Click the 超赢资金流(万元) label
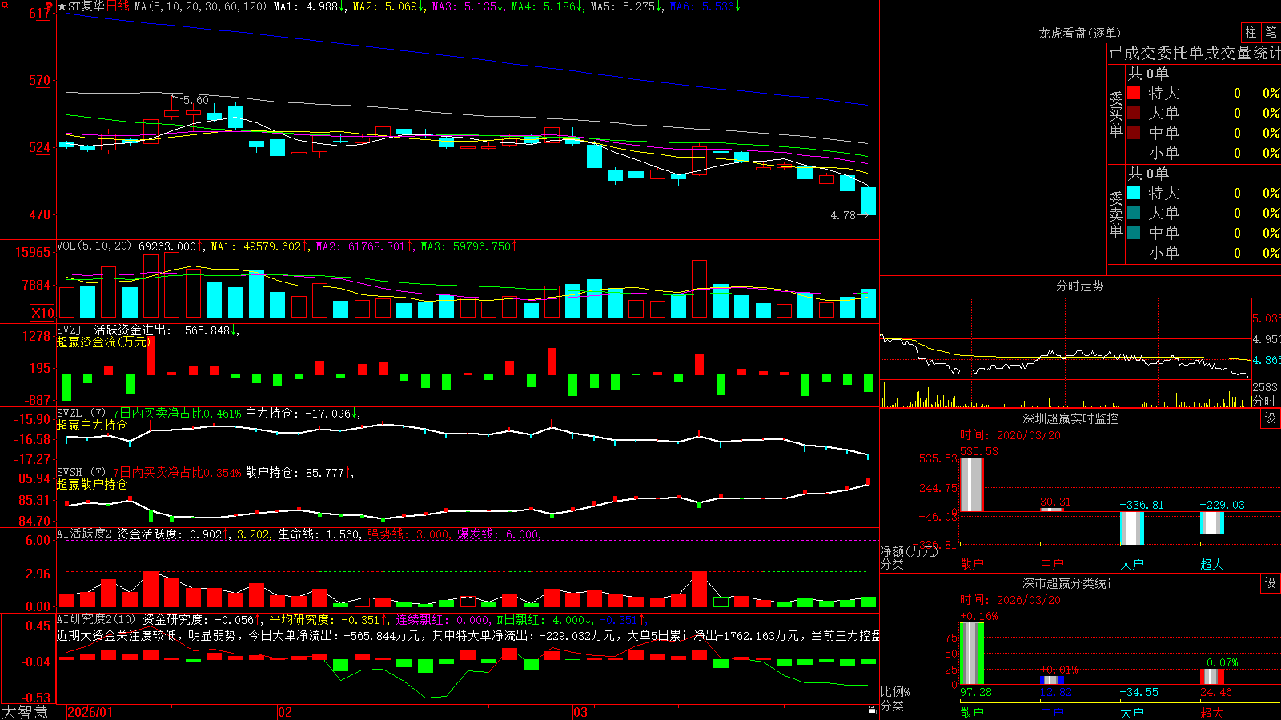The height and width of the screenshot is (720, 1281). [x=103, y=342]
